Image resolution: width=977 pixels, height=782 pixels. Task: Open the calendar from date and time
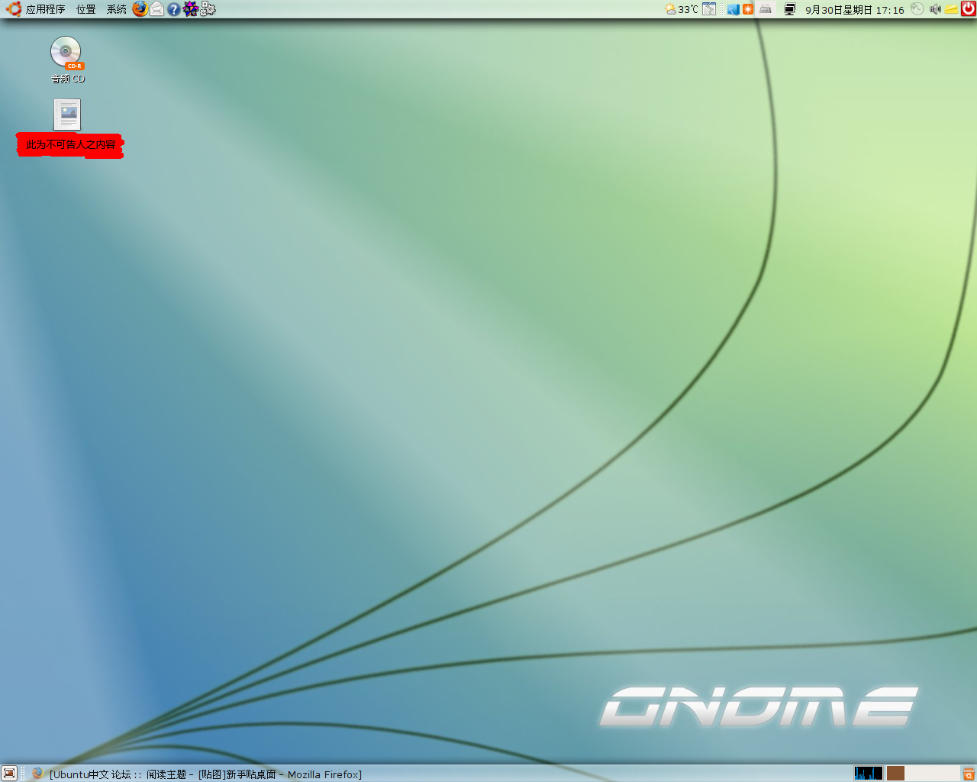855,10
